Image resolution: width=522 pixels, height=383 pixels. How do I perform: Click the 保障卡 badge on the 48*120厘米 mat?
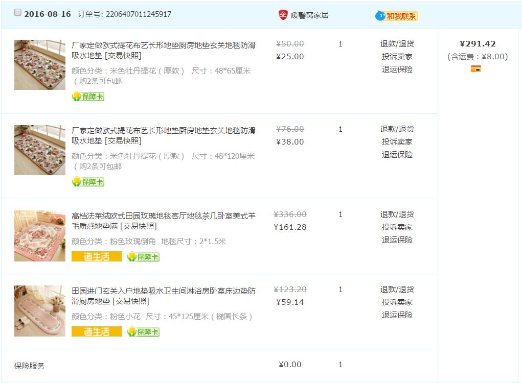coord(88,181)
